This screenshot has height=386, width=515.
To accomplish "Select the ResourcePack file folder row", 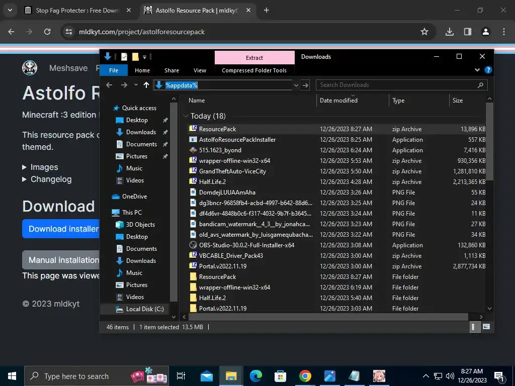I will (337, 277).
